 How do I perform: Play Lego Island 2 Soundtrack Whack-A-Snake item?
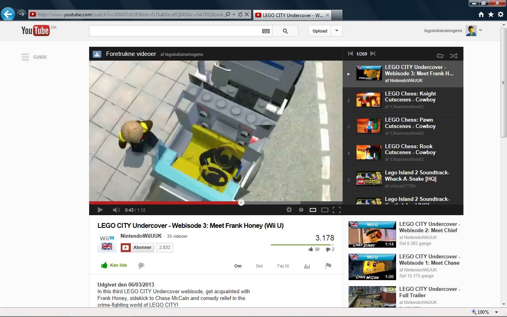pos(403,180)
